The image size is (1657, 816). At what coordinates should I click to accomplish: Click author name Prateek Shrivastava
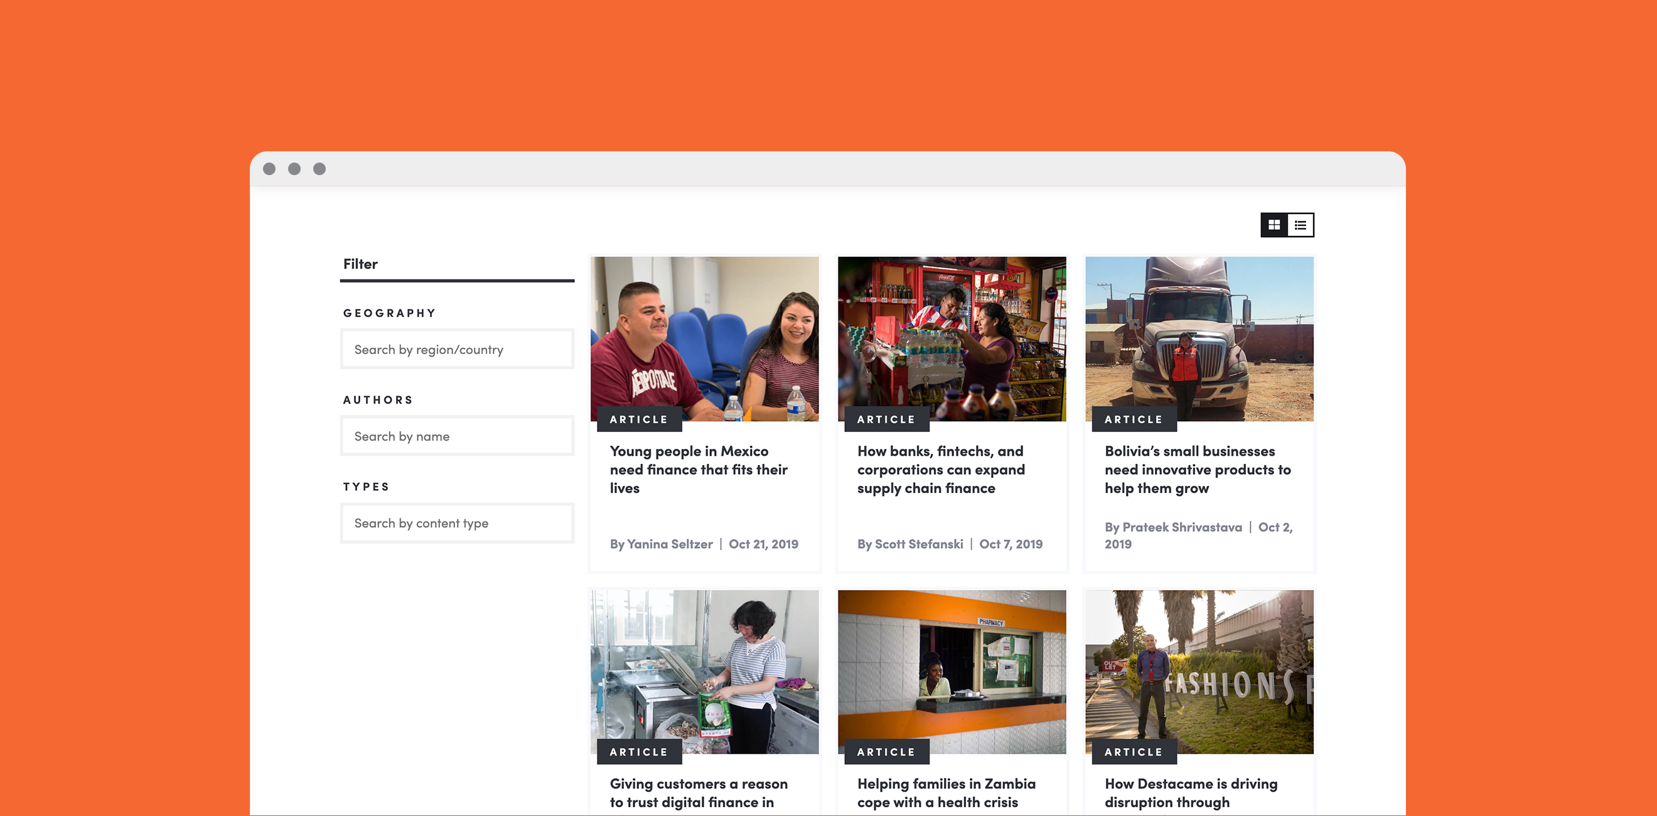point(1182,528)
